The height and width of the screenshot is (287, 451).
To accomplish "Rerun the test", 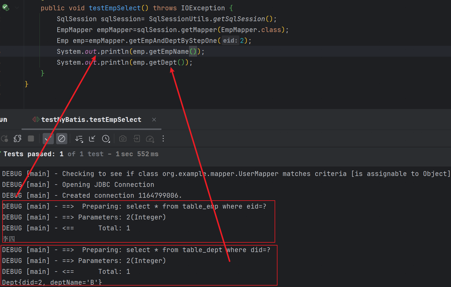I will click(5, 139).
